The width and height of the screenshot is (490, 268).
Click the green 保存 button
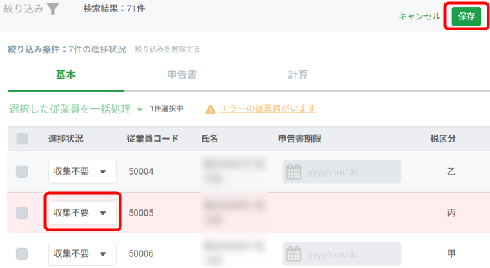point(467,17)
